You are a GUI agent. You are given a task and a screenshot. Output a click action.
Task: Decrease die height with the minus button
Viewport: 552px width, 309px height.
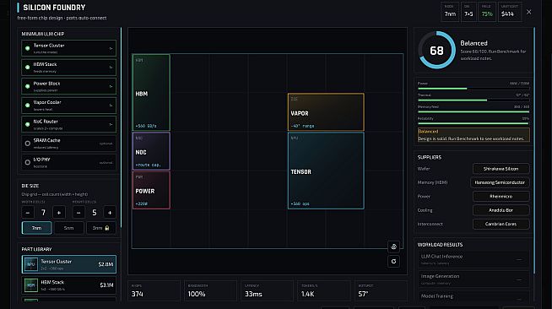(x=78, y=213)
